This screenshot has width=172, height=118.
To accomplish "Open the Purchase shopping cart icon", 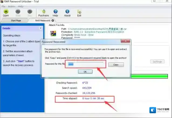I will (44, 12).
